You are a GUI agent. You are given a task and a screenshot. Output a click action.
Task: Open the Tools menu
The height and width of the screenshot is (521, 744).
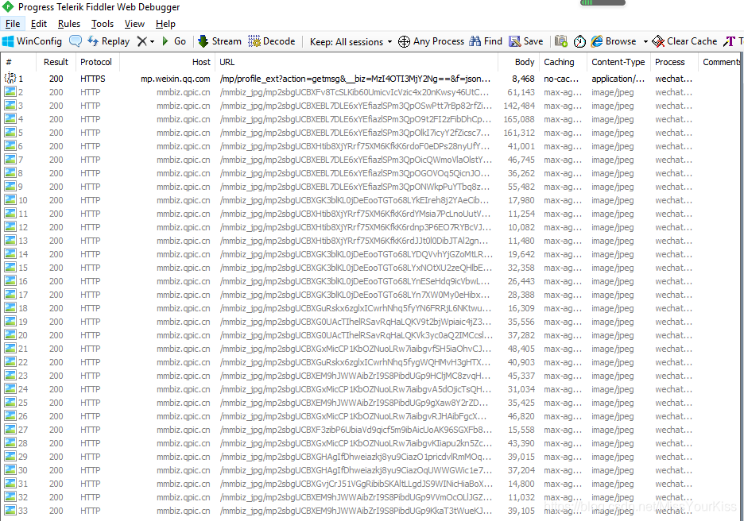103,24
